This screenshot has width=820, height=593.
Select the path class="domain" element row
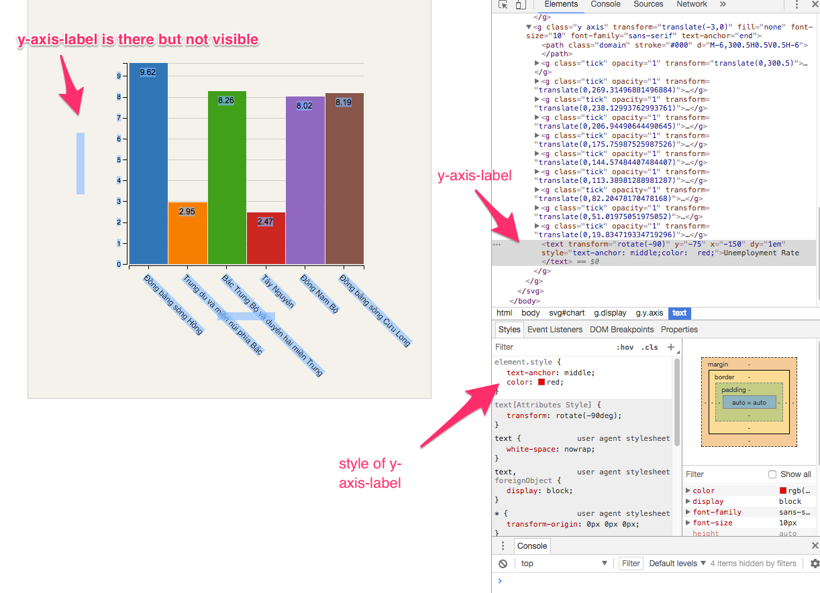(x=655, y=49)
